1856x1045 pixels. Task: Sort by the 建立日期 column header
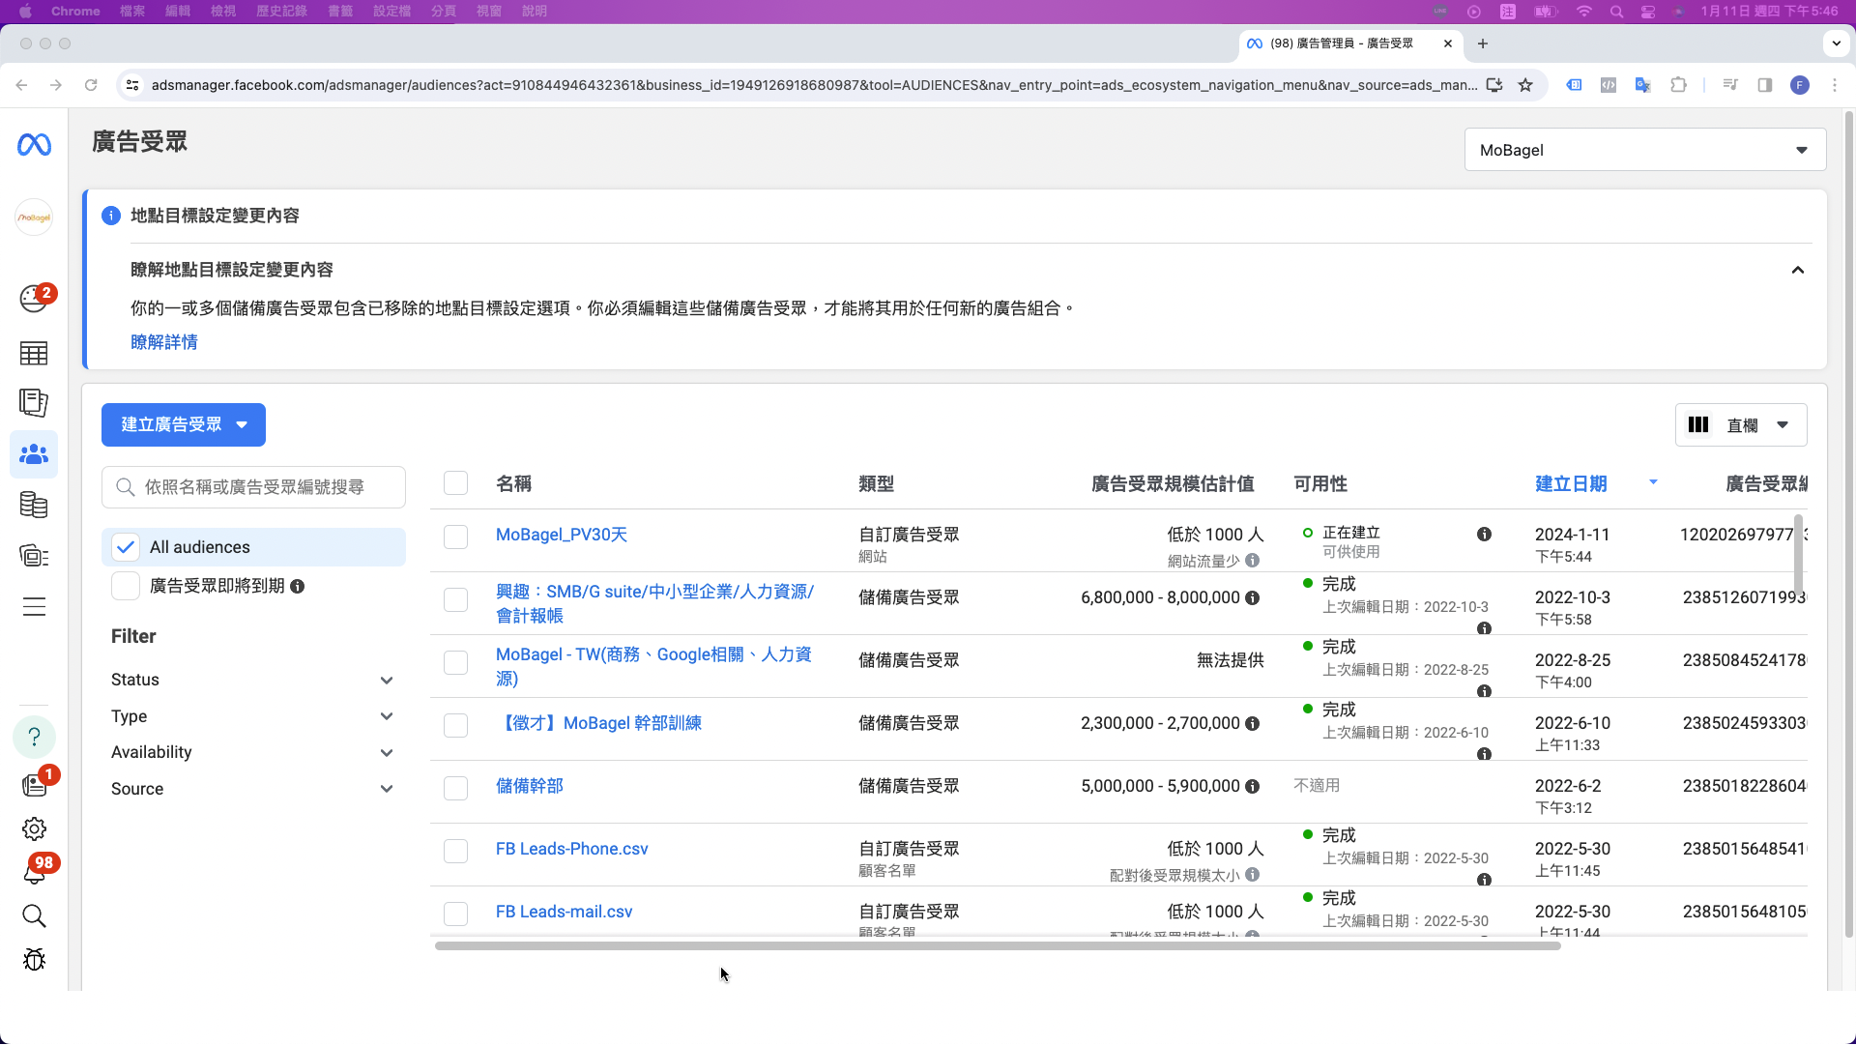coord(1571,484)
